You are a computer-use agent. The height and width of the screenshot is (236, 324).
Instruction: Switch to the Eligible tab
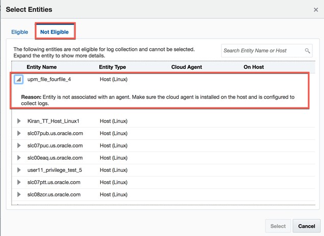[20, 32]
